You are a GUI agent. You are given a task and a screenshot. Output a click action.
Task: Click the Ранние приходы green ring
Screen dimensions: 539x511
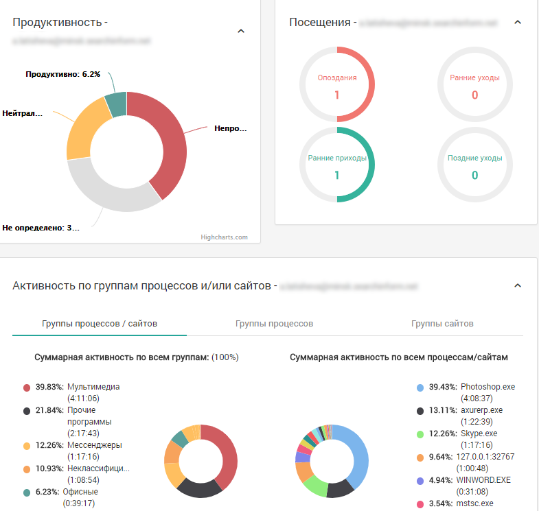[x=337, y=165]
